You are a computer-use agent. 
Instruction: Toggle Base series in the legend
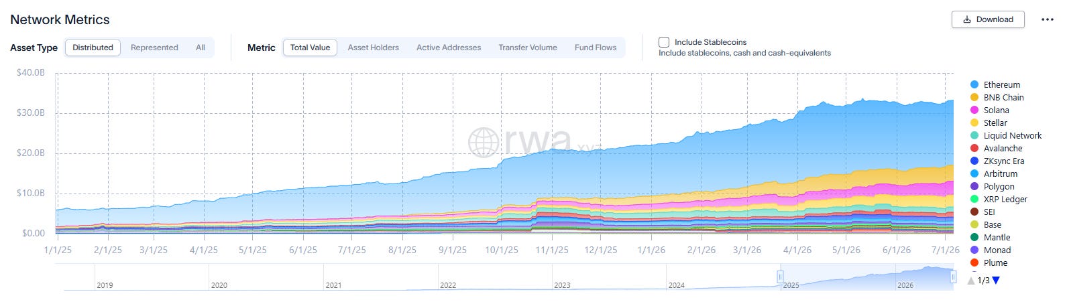point(986,224)
